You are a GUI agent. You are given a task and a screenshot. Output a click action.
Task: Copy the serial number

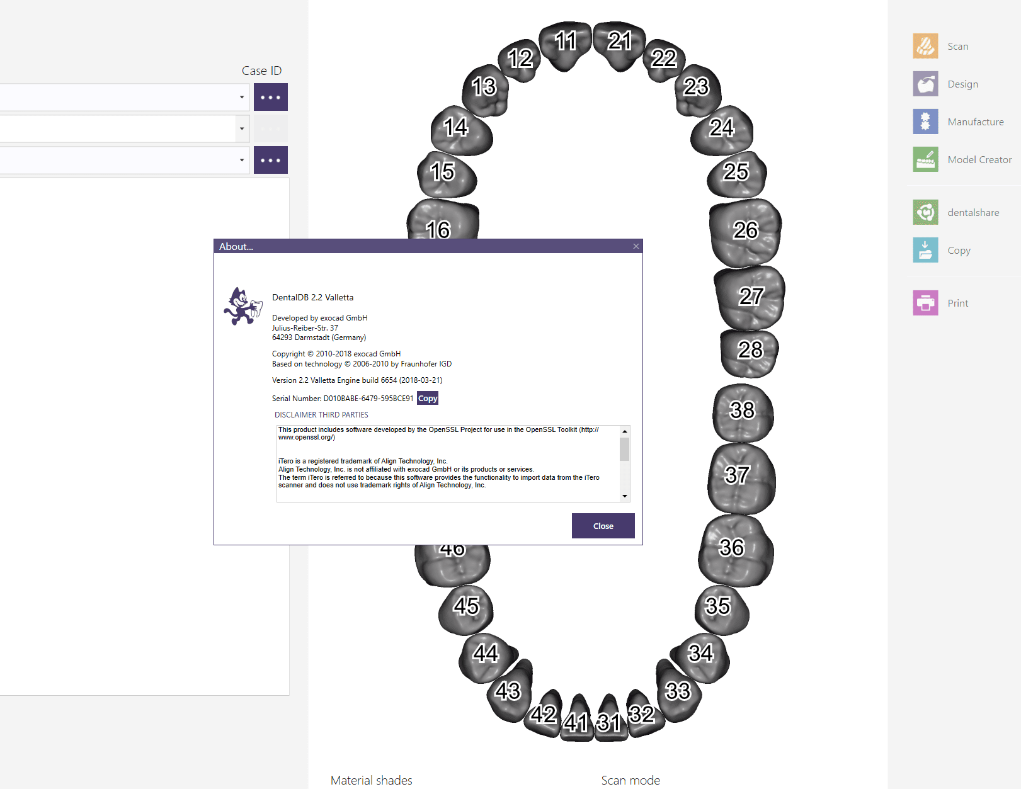(x=428, y=398)
